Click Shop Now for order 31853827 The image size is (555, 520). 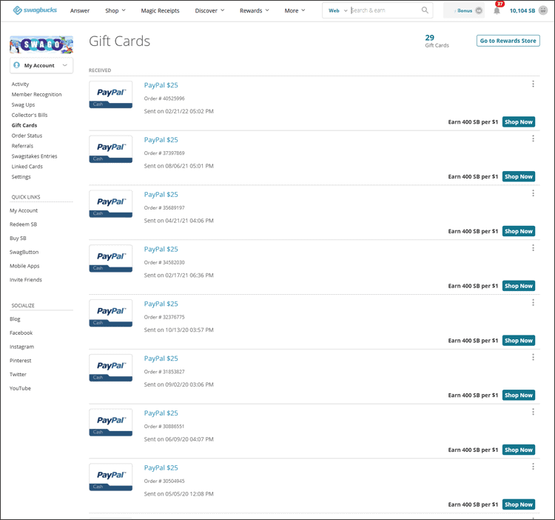pyautogui.click(x=519, y=395)
